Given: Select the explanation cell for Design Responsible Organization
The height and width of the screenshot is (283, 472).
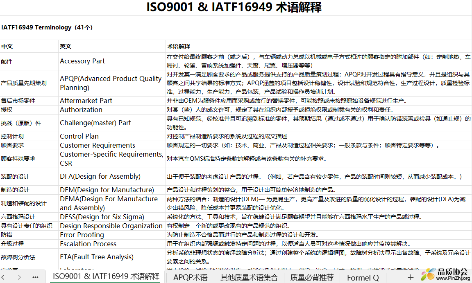Looking at the screenshot, I should 319,226.
